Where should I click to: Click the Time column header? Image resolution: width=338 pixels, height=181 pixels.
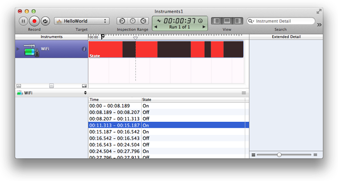115,100
